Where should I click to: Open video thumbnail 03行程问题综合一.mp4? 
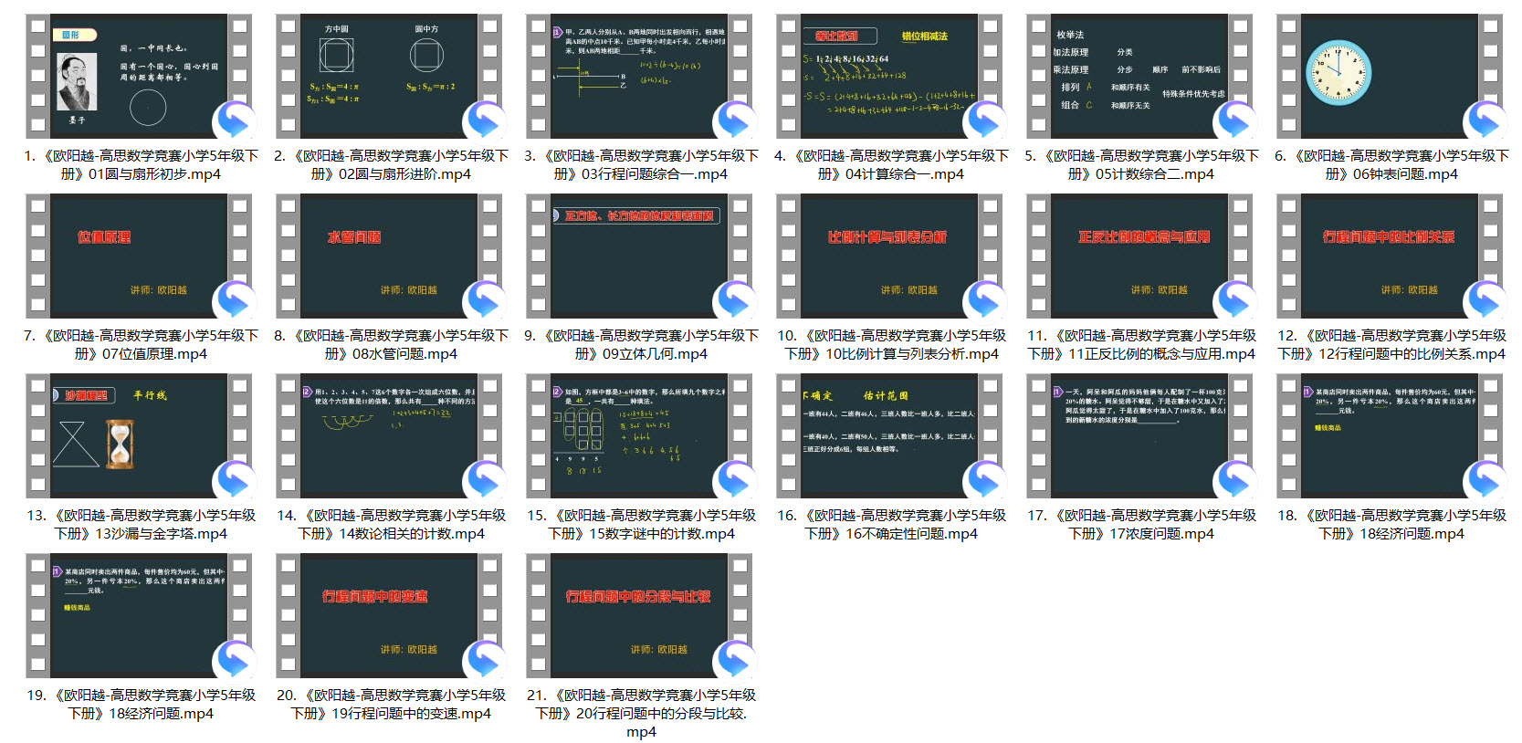[x=639, y=76]
